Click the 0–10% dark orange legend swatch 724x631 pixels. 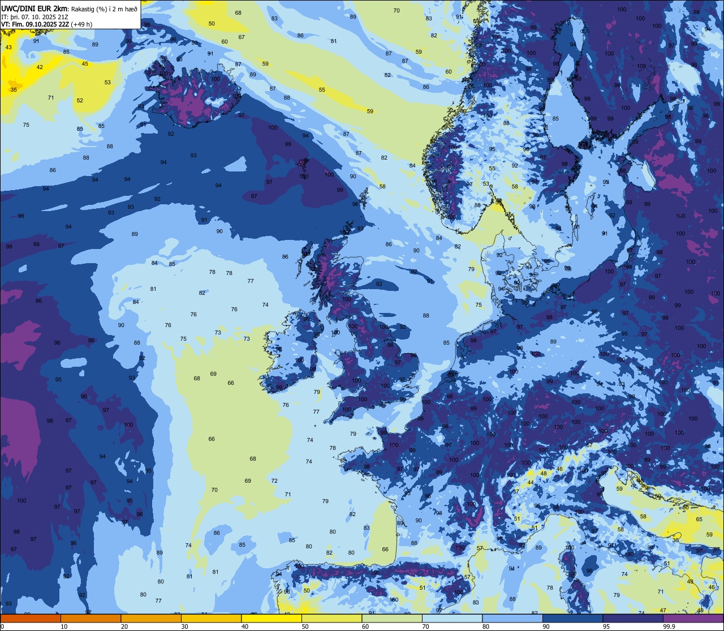pos(31,618)
